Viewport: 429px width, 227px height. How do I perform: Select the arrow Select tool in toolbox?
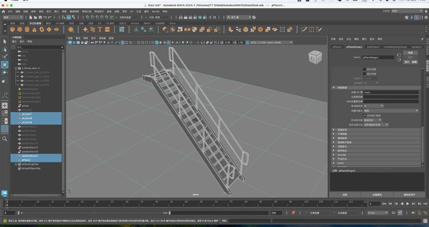[5, 42]
